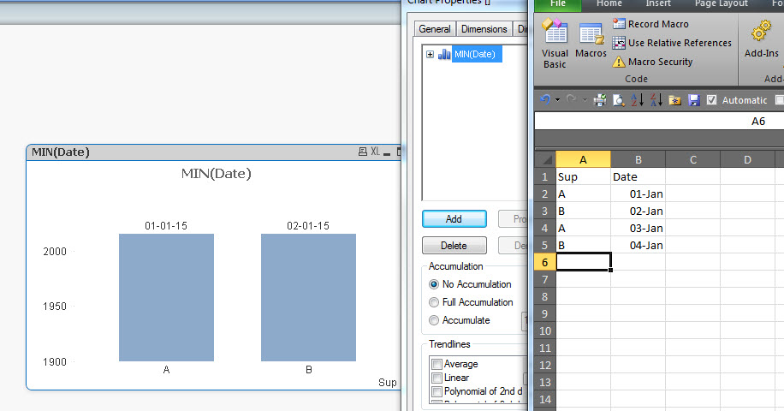
Task: Minimize the MIN(Date) chart object
Action: 387,153
